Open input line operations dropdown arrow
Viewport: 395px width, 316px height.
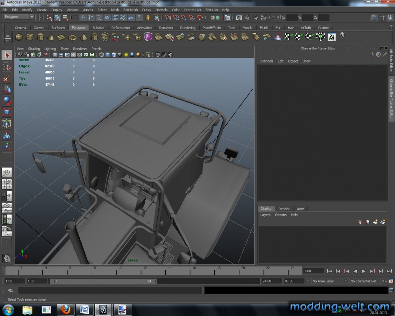click(273, 18)
